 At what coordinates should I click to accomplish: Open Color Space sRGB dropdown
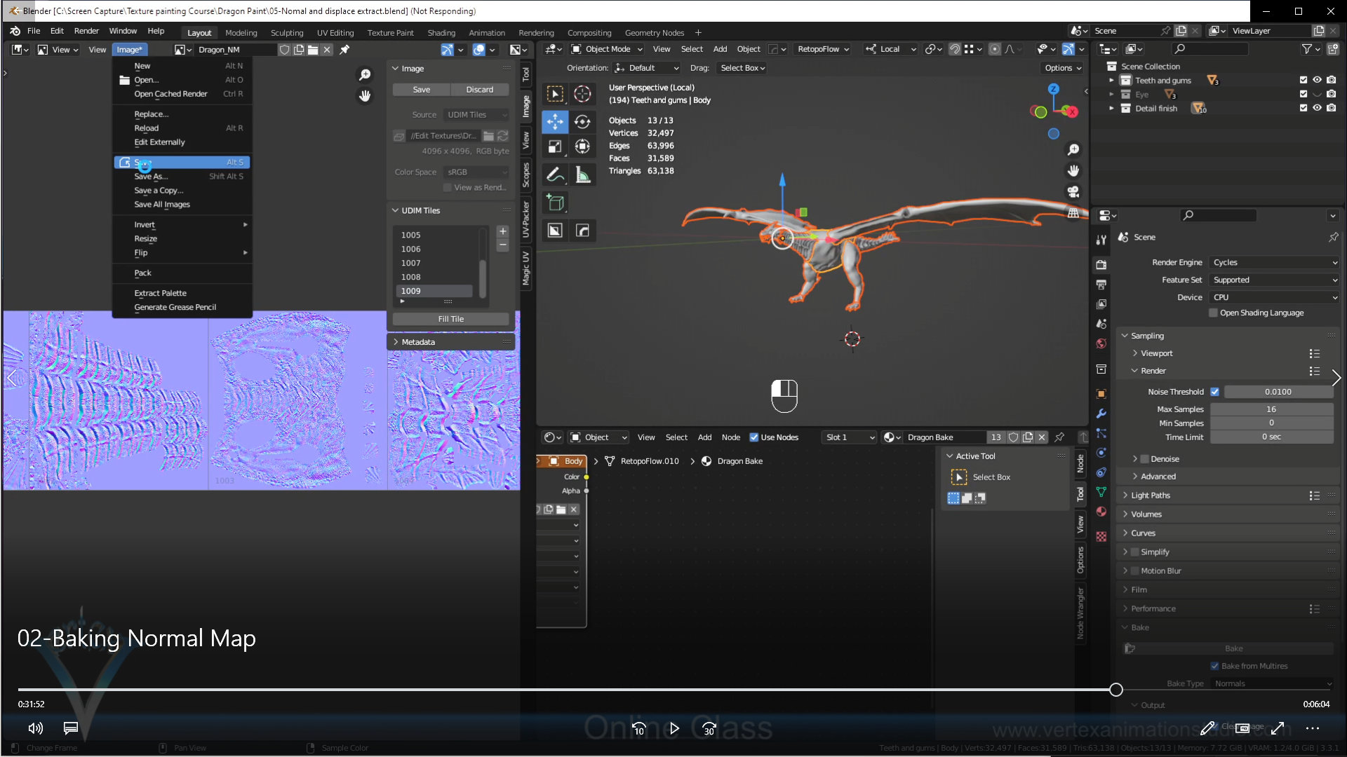click(476, 172)
